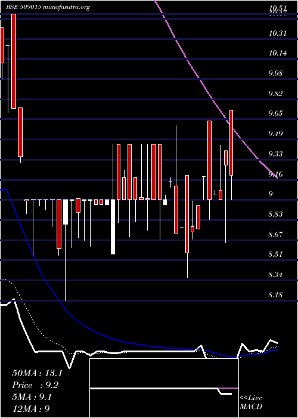Screen dimensions: 298x418
Task: Click the '5MA : 9.1' readout
Action: tap(32, 397)
